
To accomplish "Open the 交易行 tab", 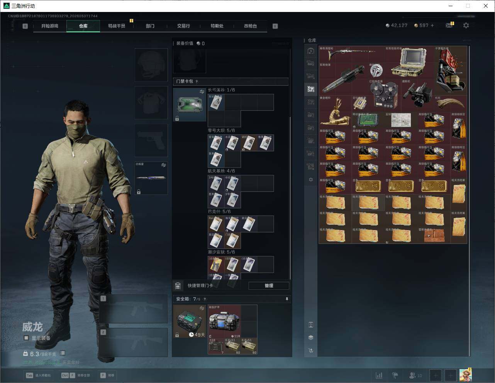I will 183,26.
